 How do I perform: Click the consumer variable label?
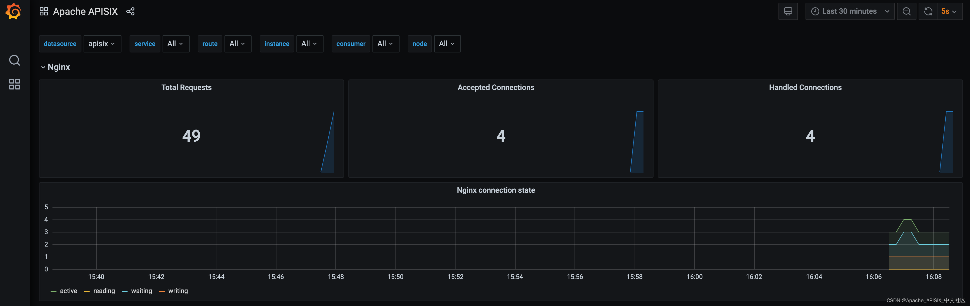[x=351, y=44]
